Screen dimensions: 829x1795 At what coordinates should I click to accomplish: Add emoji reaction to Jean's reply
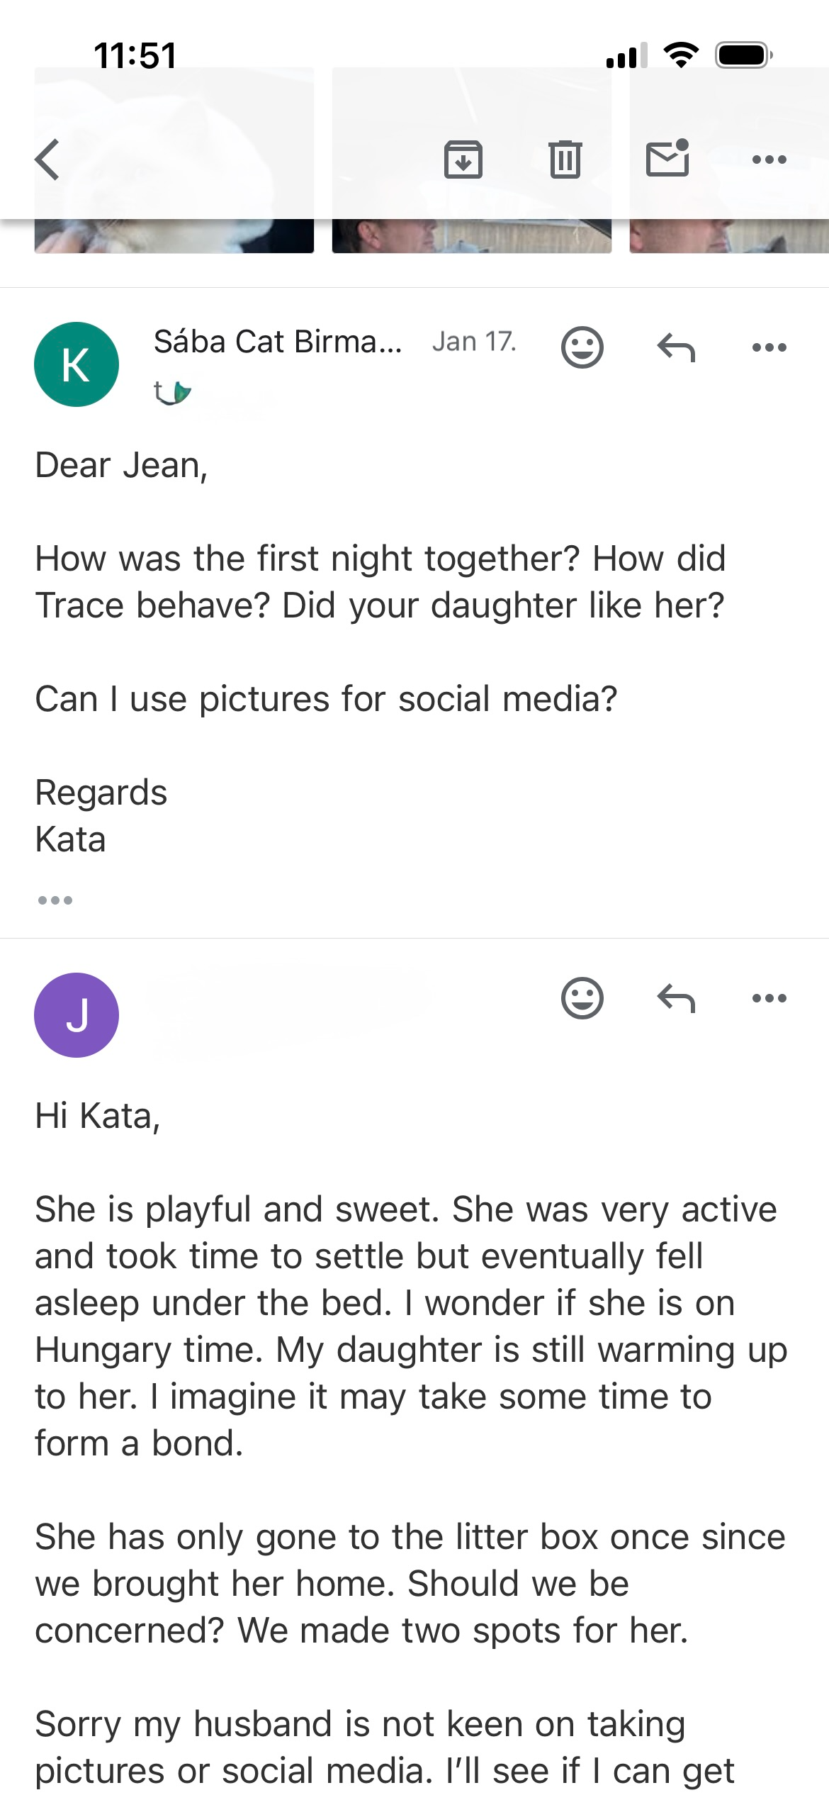(x=582, y=998)
